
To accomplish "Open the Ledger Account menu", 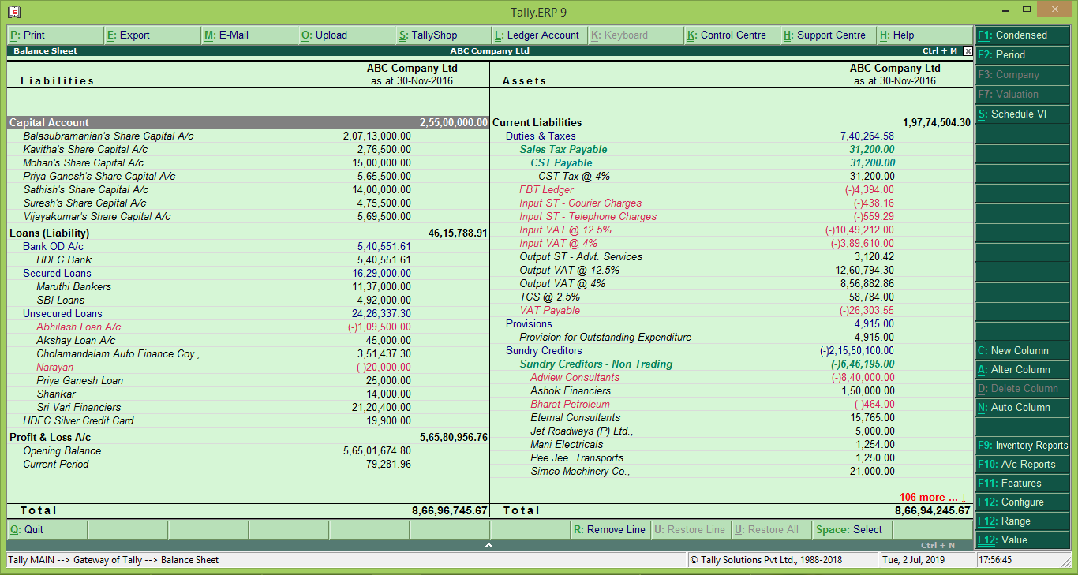I will [541, 35].
